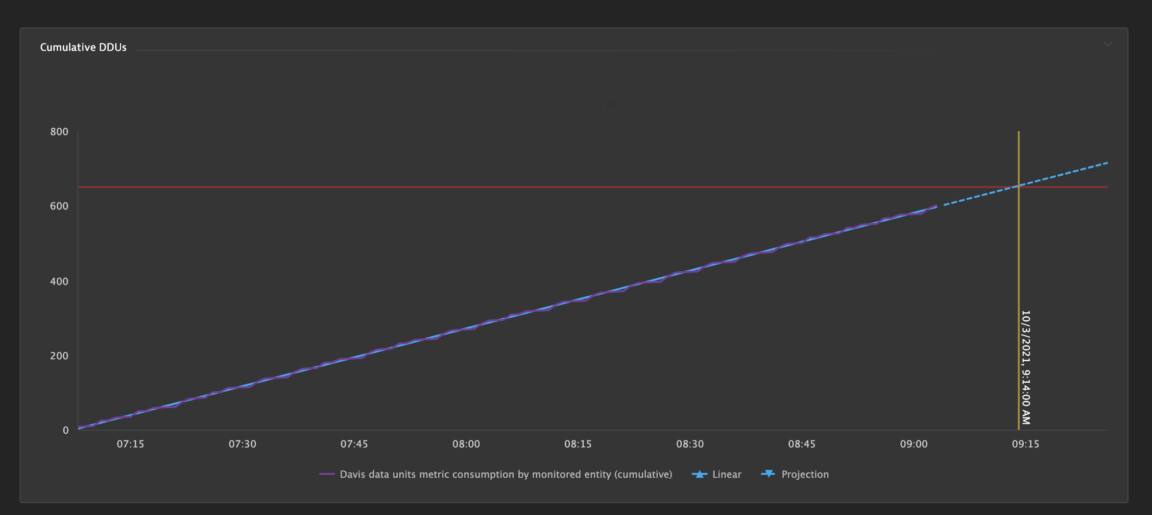Click the 09:00 x-axis label
1152x515 pixels.
[914, 444]
